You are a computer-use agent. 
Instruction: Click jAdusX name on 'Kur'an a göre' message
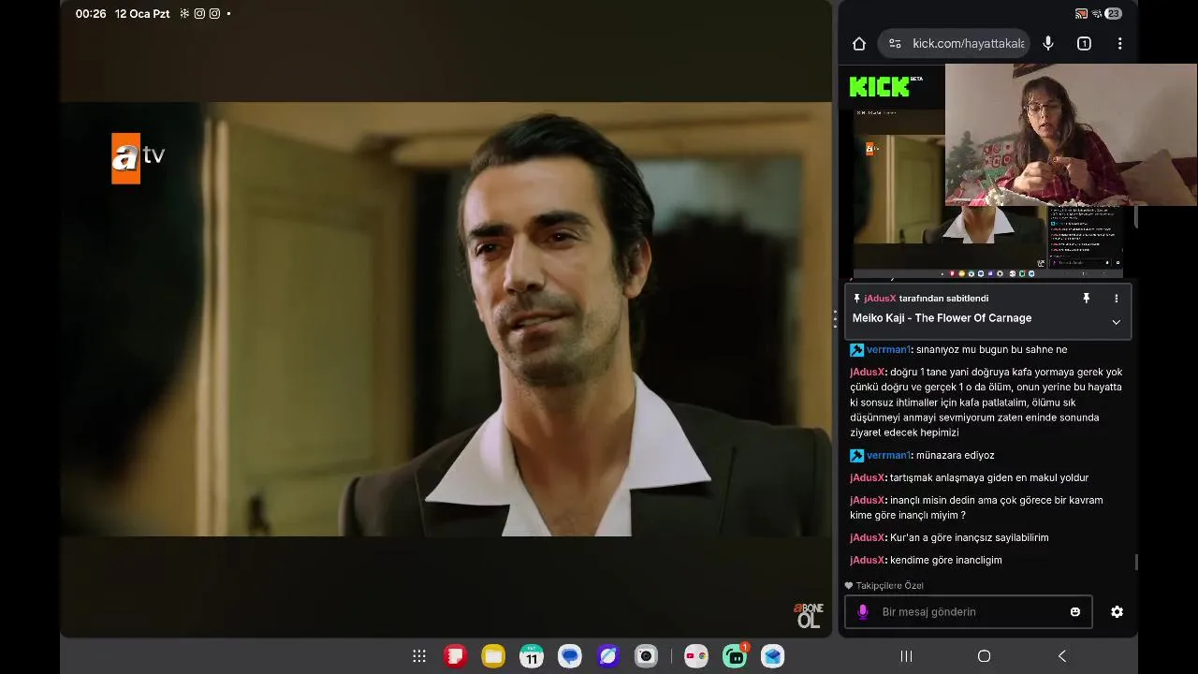(867, 537)
